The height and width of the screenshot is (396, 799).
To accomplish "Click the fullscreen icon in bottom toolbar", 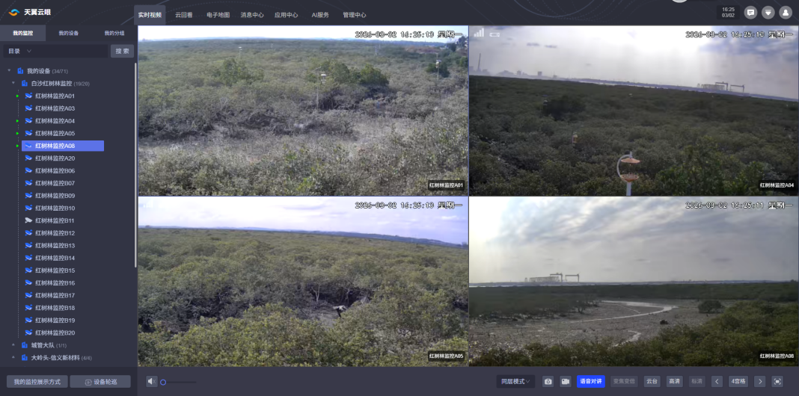I will click(x=777, y=381).
